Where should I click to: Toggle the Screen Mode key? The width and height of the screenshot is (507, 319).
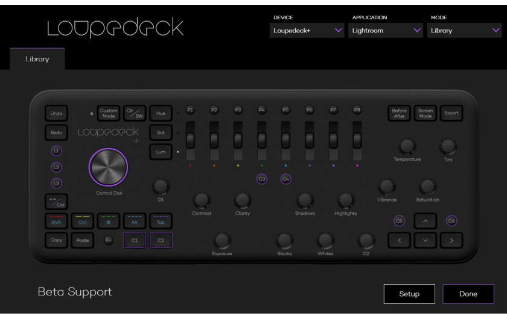[x=426, y=113]
